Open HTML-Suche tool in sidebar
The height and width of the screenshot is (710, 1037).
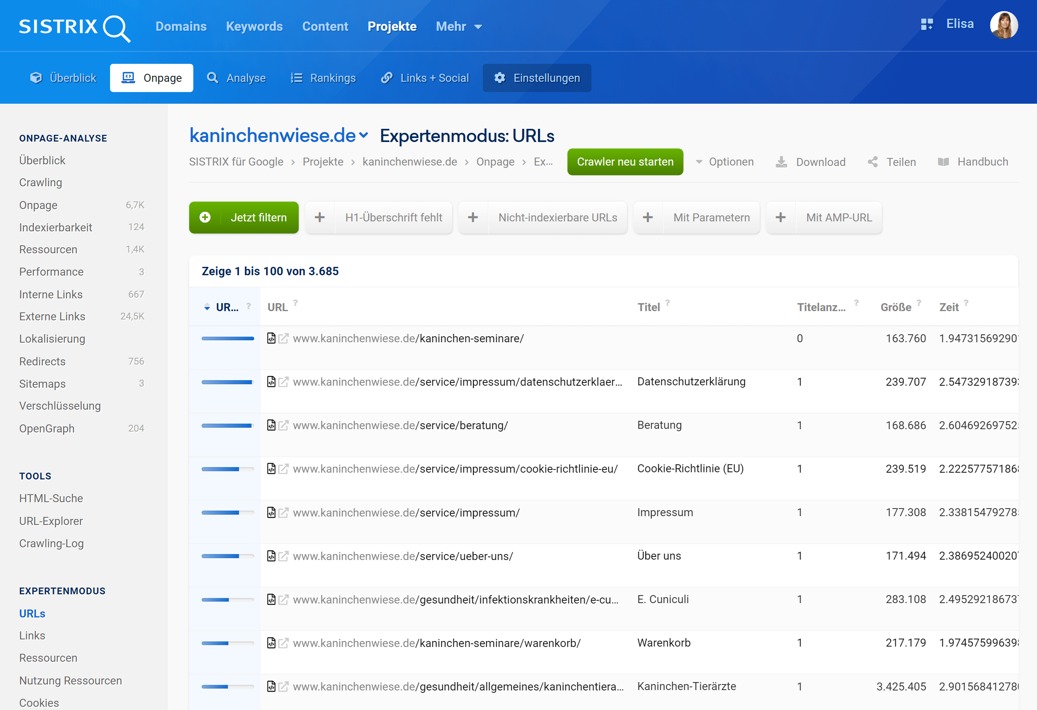[51, 499]
